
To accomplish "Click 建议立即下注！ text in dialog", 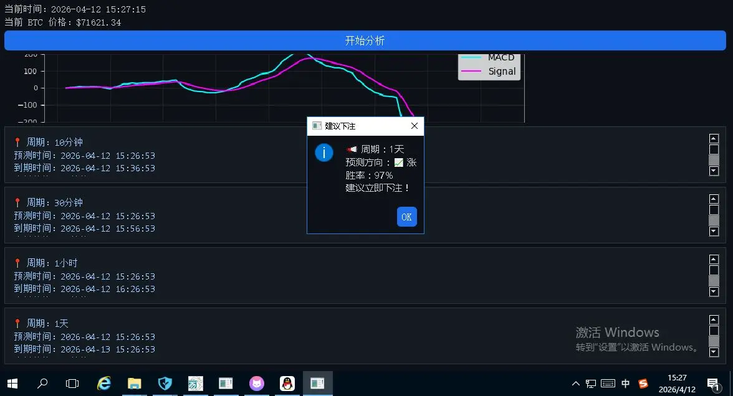I will click(378, 188).
